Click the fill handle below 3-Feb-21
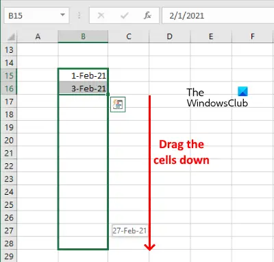The image size is (274, 262). coord(108,94)
